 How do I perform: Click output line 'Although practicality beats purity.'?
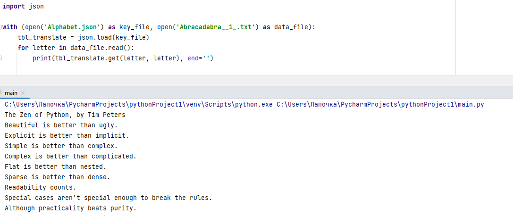(71, 208)
